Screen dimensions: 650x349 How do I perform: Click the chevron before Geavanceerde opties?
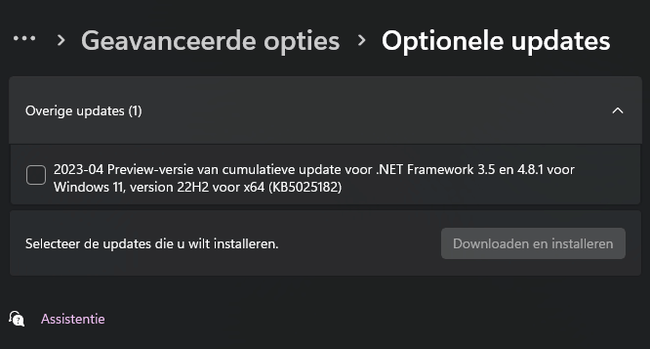pos(61,40)
